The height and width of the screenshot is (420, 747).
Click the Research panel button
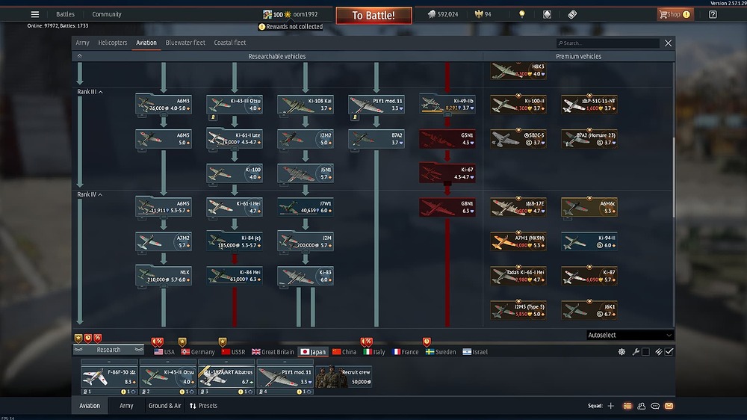point(108,350)
